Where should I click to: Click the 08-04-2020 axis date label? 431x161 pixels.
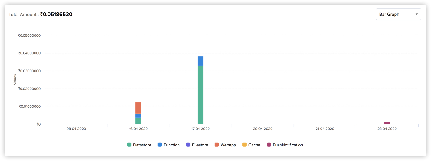[x=76, y=129]
